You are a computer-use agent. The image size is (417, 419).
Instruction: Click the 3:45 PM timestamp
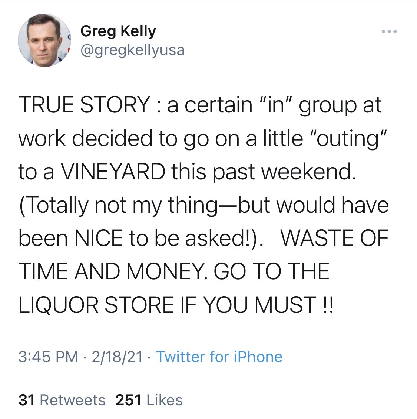[x=48, y=357]
